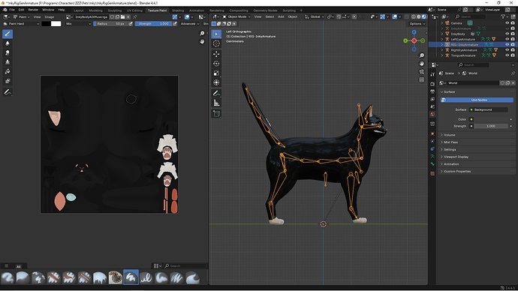Select the Annotate tool in image editor

[x=8, y=92]
